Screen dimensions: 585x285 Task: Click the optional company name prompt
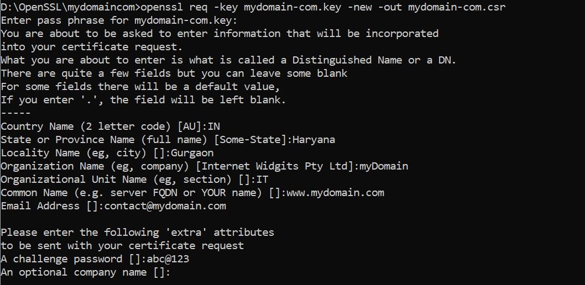85,272
